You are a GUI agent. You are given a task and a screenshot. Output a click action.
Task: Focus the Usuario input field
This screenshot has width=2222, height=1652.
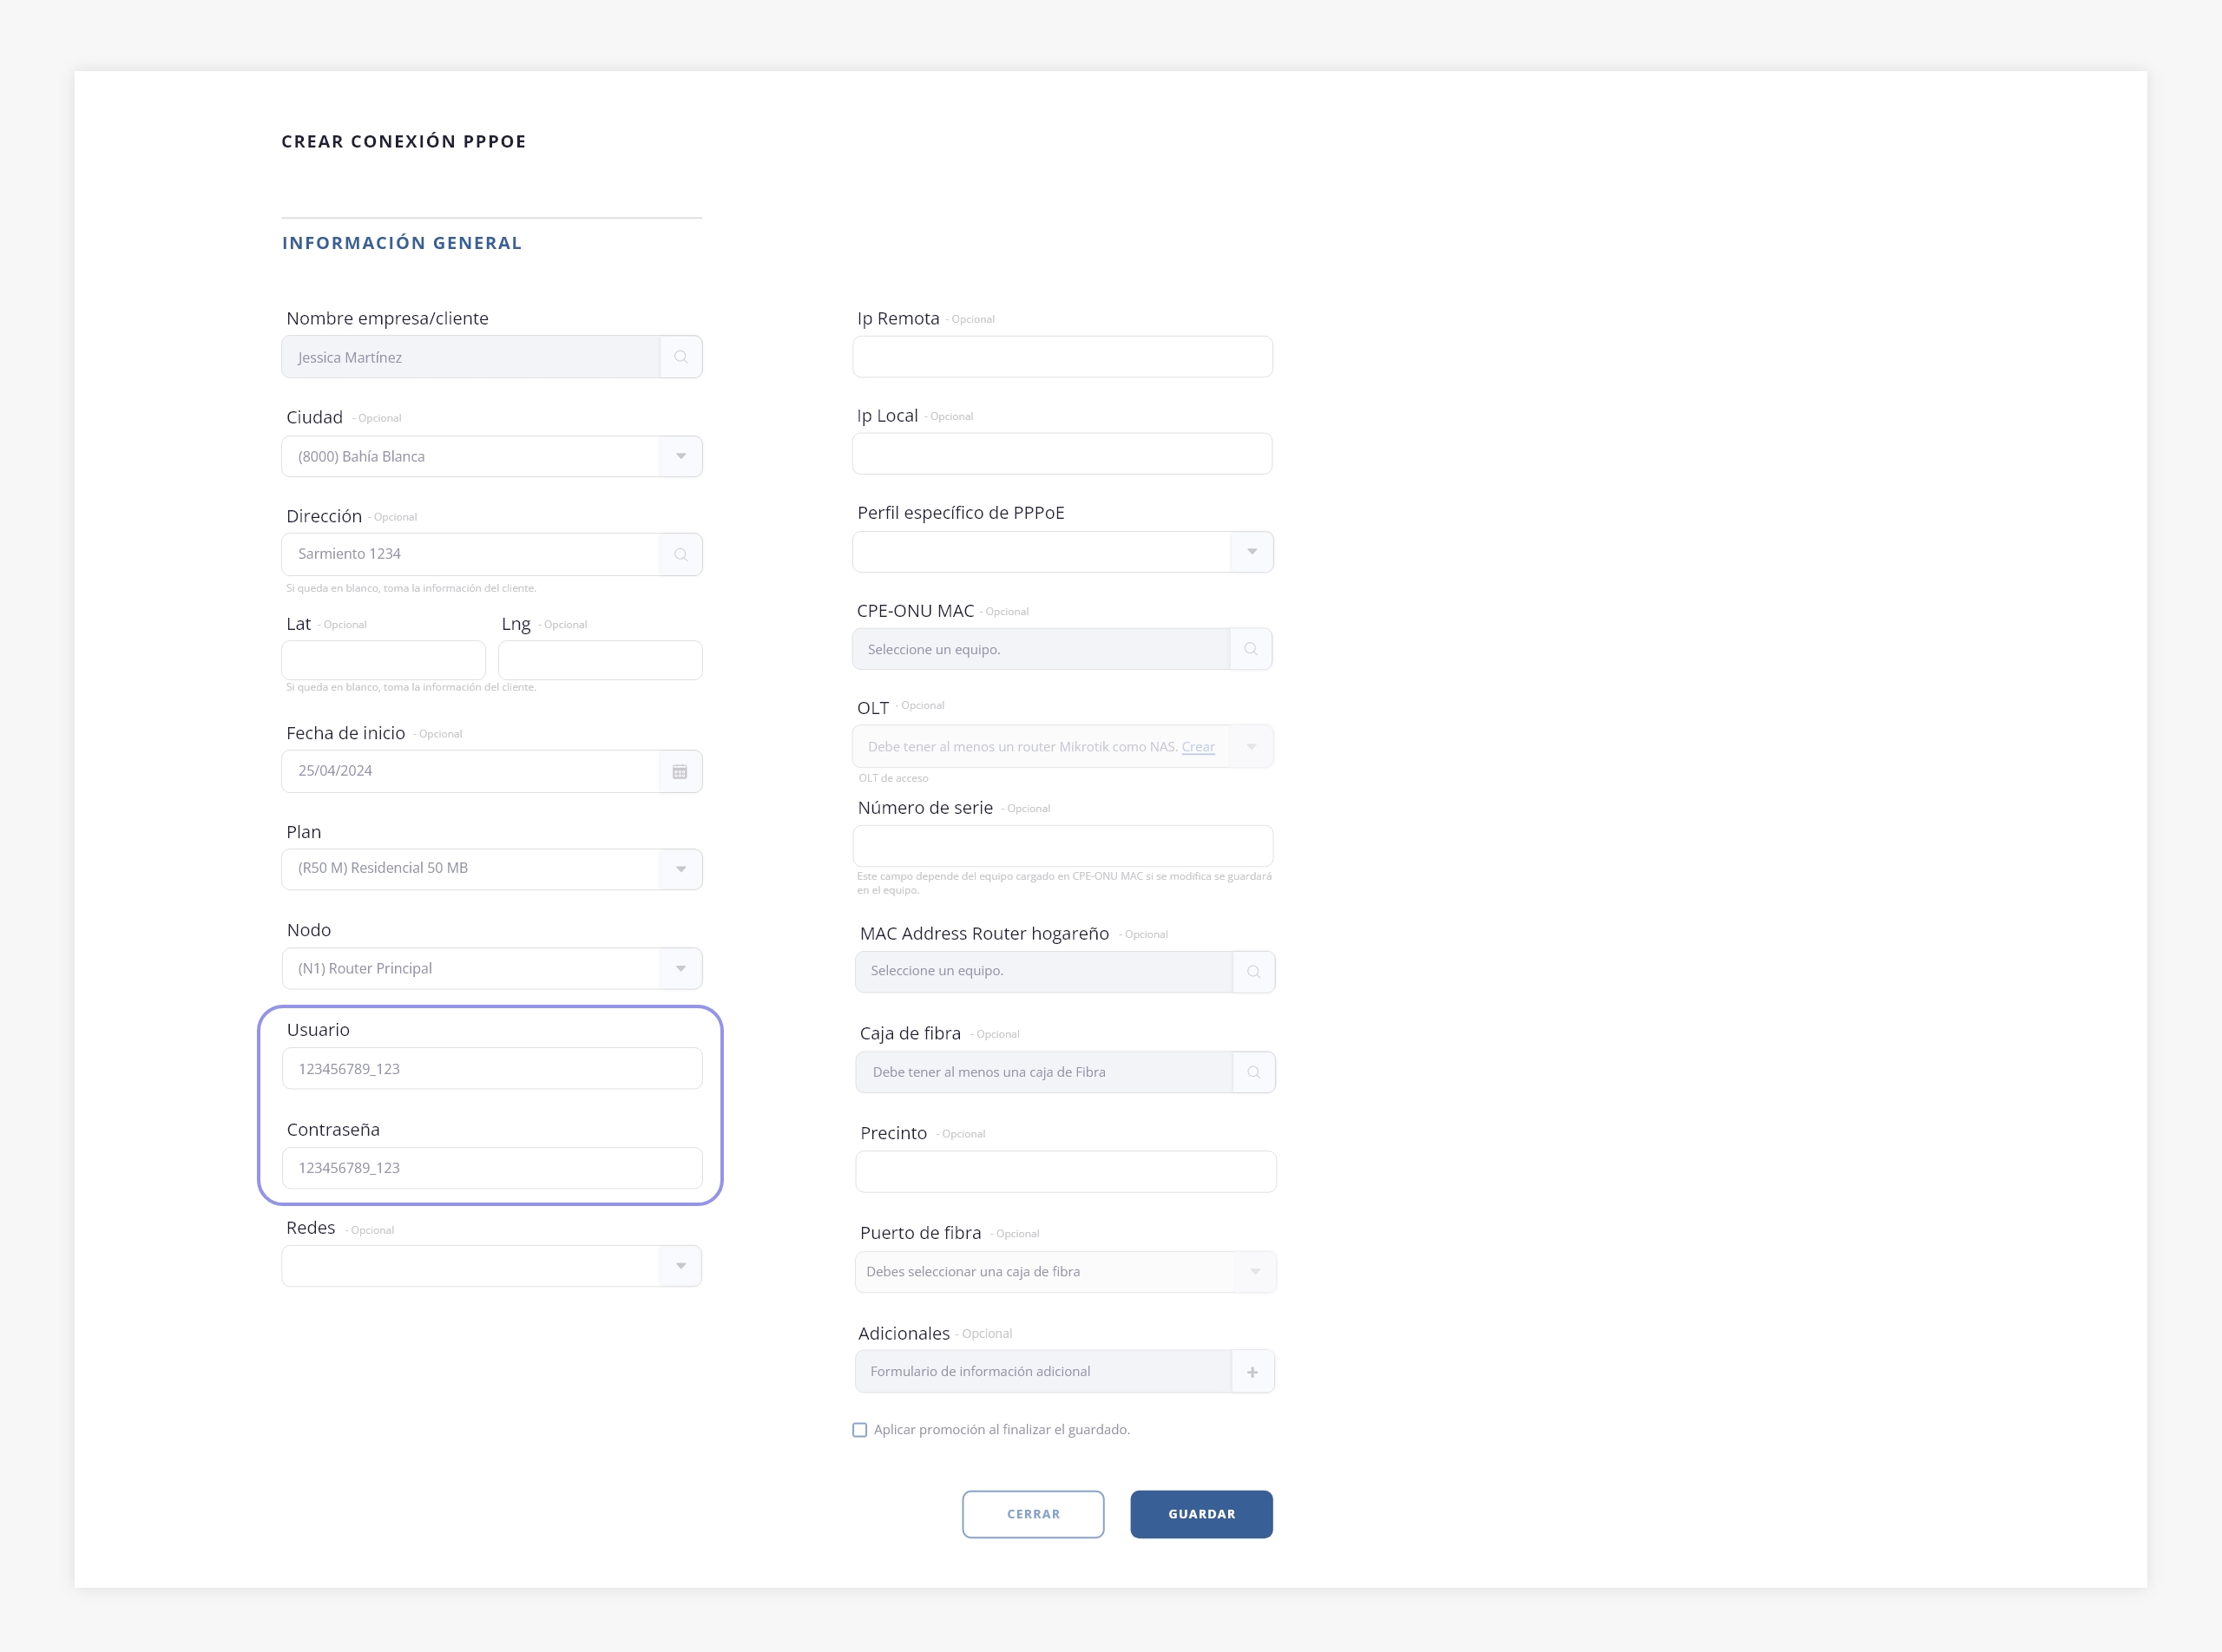[491, 1068]
